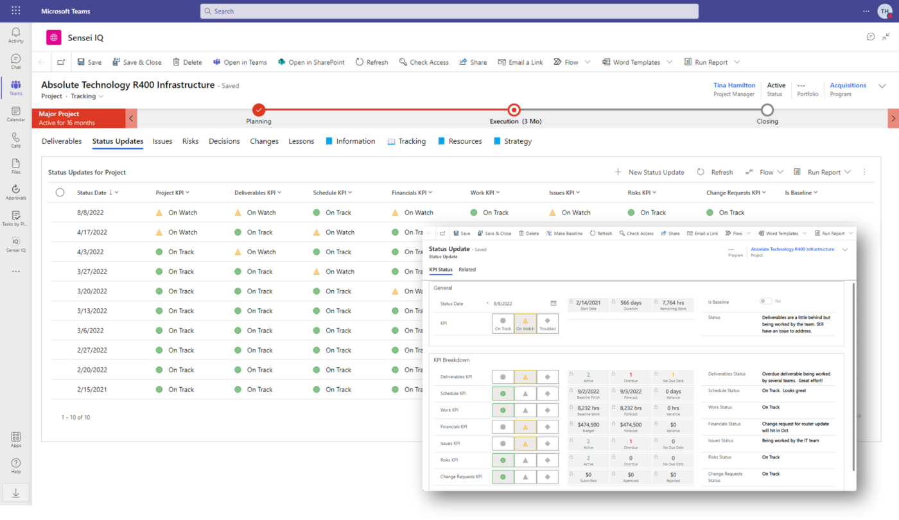
Task: Open the Apps store in the sidebar
Action: click(x=15, y=440)
